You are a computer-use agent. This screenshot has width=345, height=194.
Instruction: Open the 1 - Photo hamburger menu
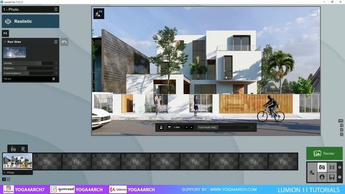56,9
